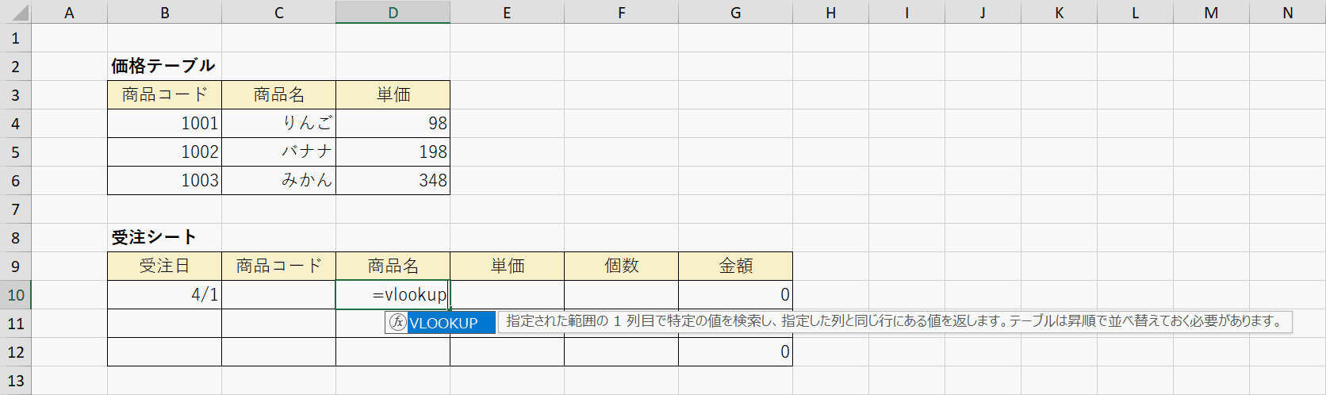Select row 7 header
Screen dimensions: 1326x395
(x=16, y=209)
